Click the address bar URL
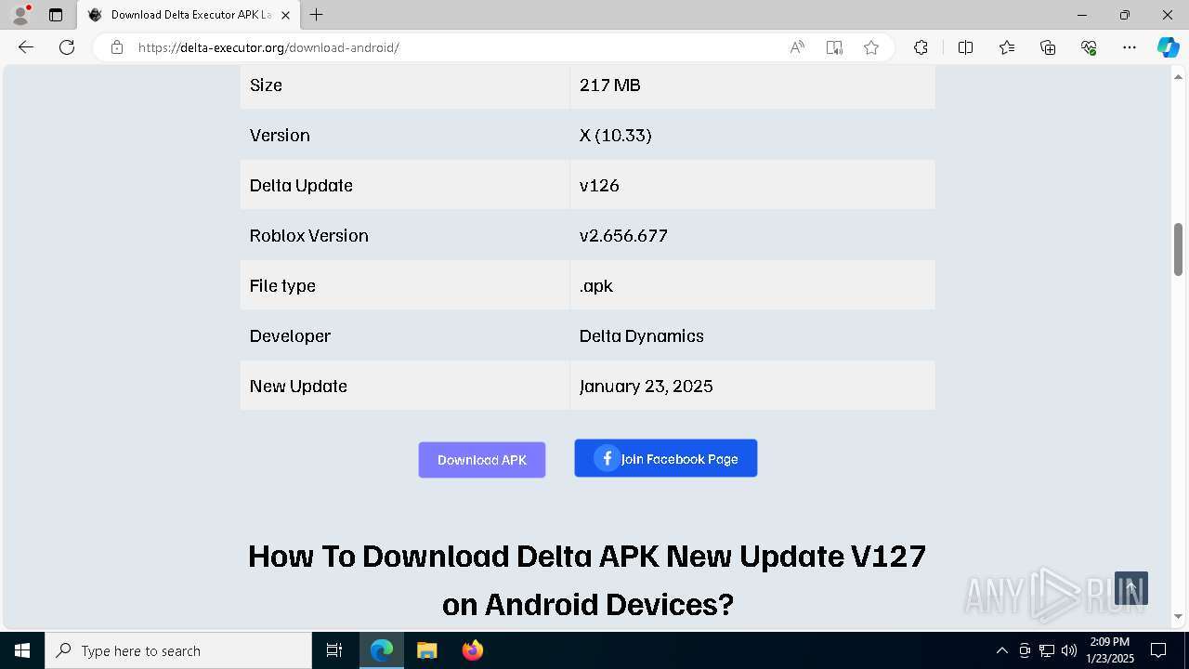This screenshot has width=1189, height=669. point(268,47)
